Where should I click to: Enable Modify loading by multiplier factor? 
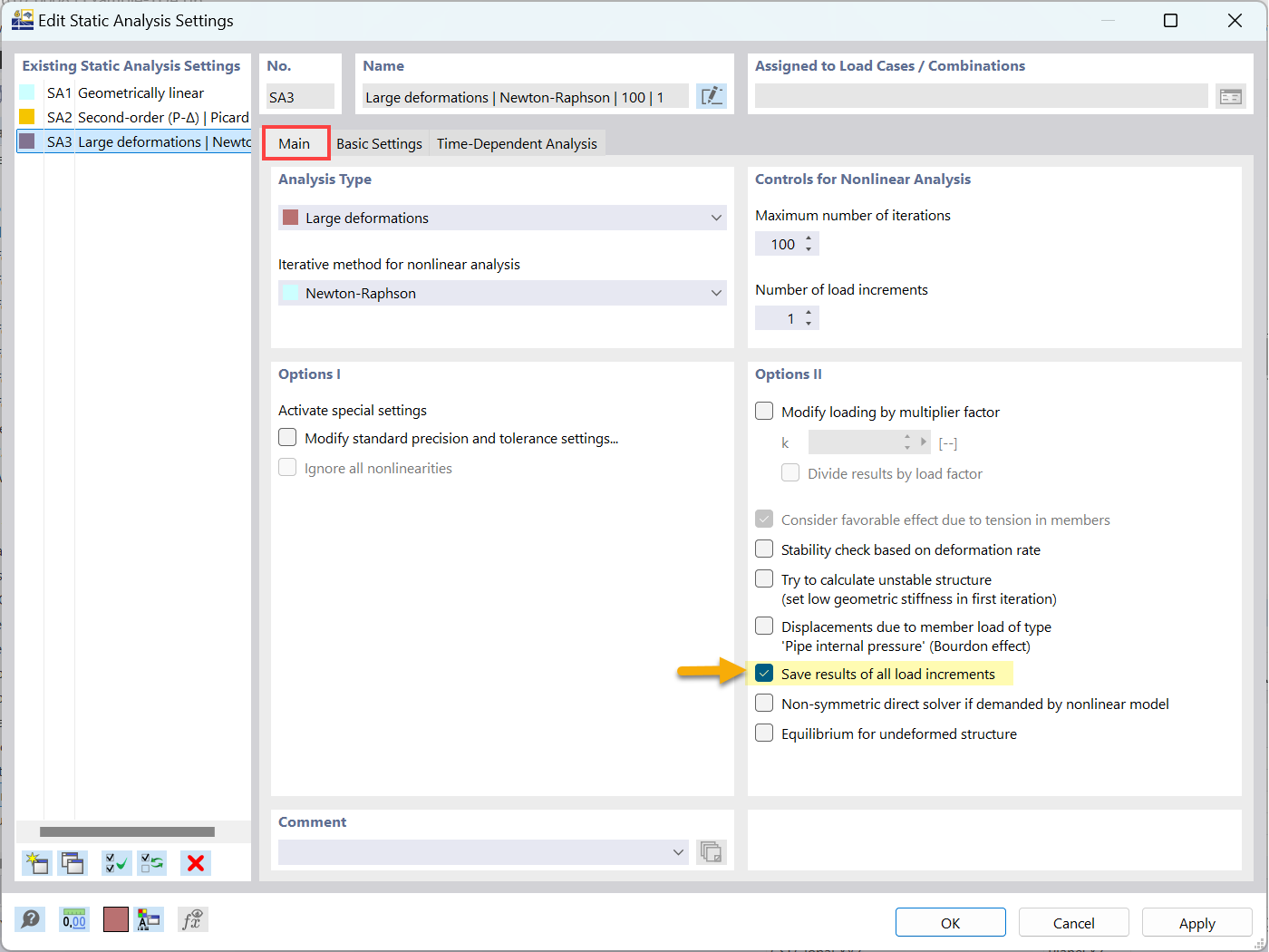pos(764,411)
